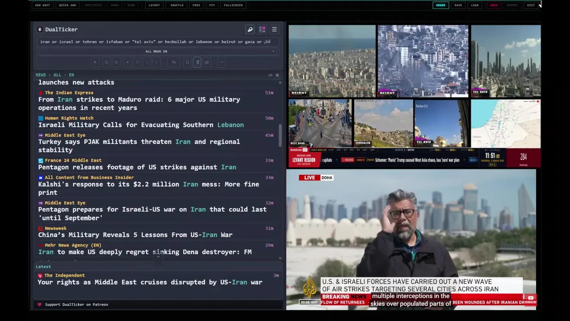The image size is (570, 321).
Task: Click the Add Unit button
Action: 42,5
